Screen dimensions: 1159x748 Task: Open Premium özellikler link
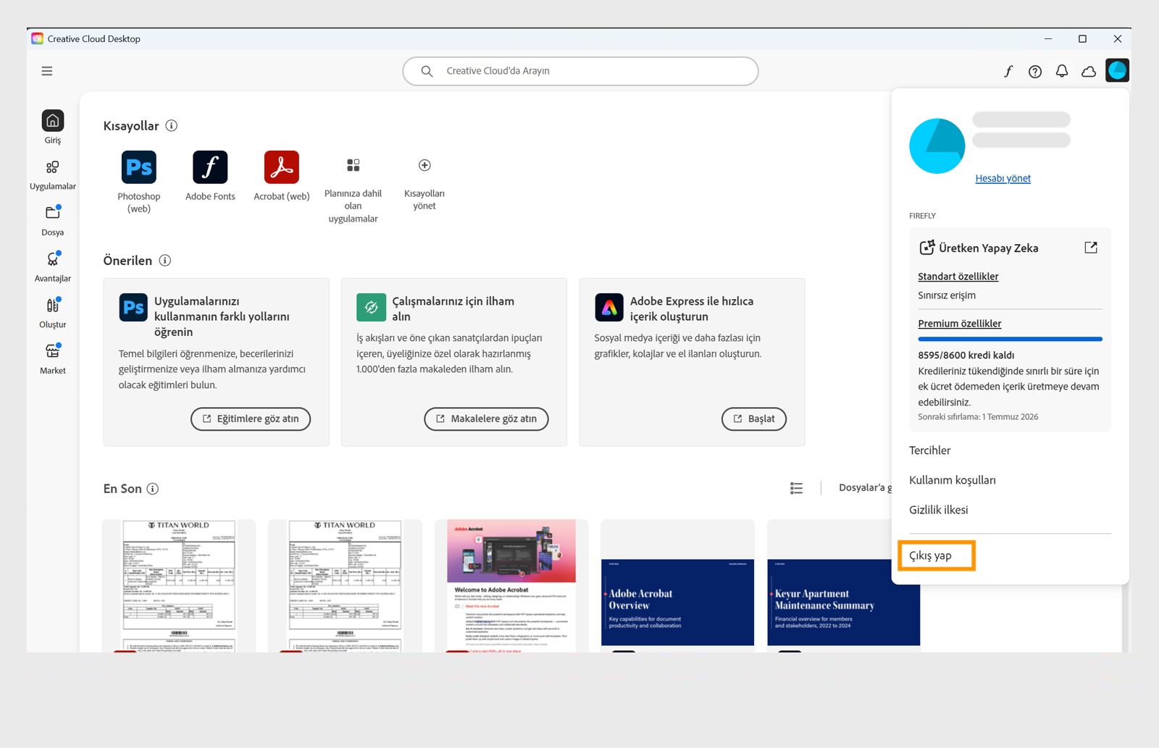point(959,324)
